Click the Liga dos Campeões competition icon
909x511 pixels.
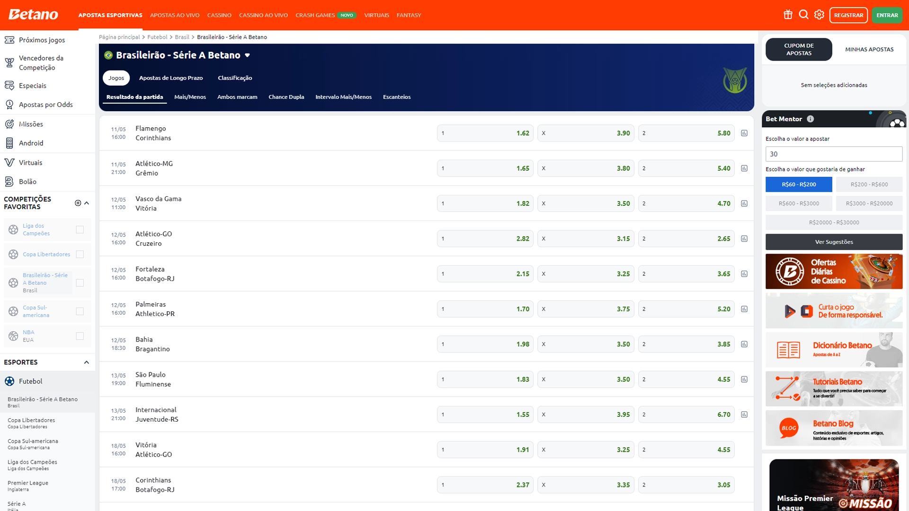[x=13, y=228]
